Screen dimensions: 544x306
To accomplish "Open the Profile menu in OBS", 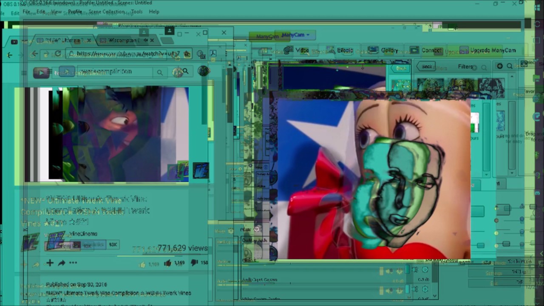I will 75,12.
